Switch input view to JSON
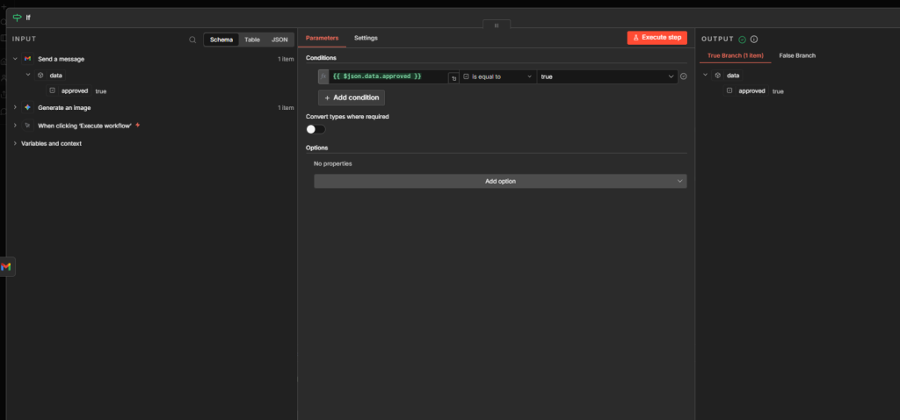The width and height of the screenshot is (900, 420). pyautogui.click(x=279, y=40)
